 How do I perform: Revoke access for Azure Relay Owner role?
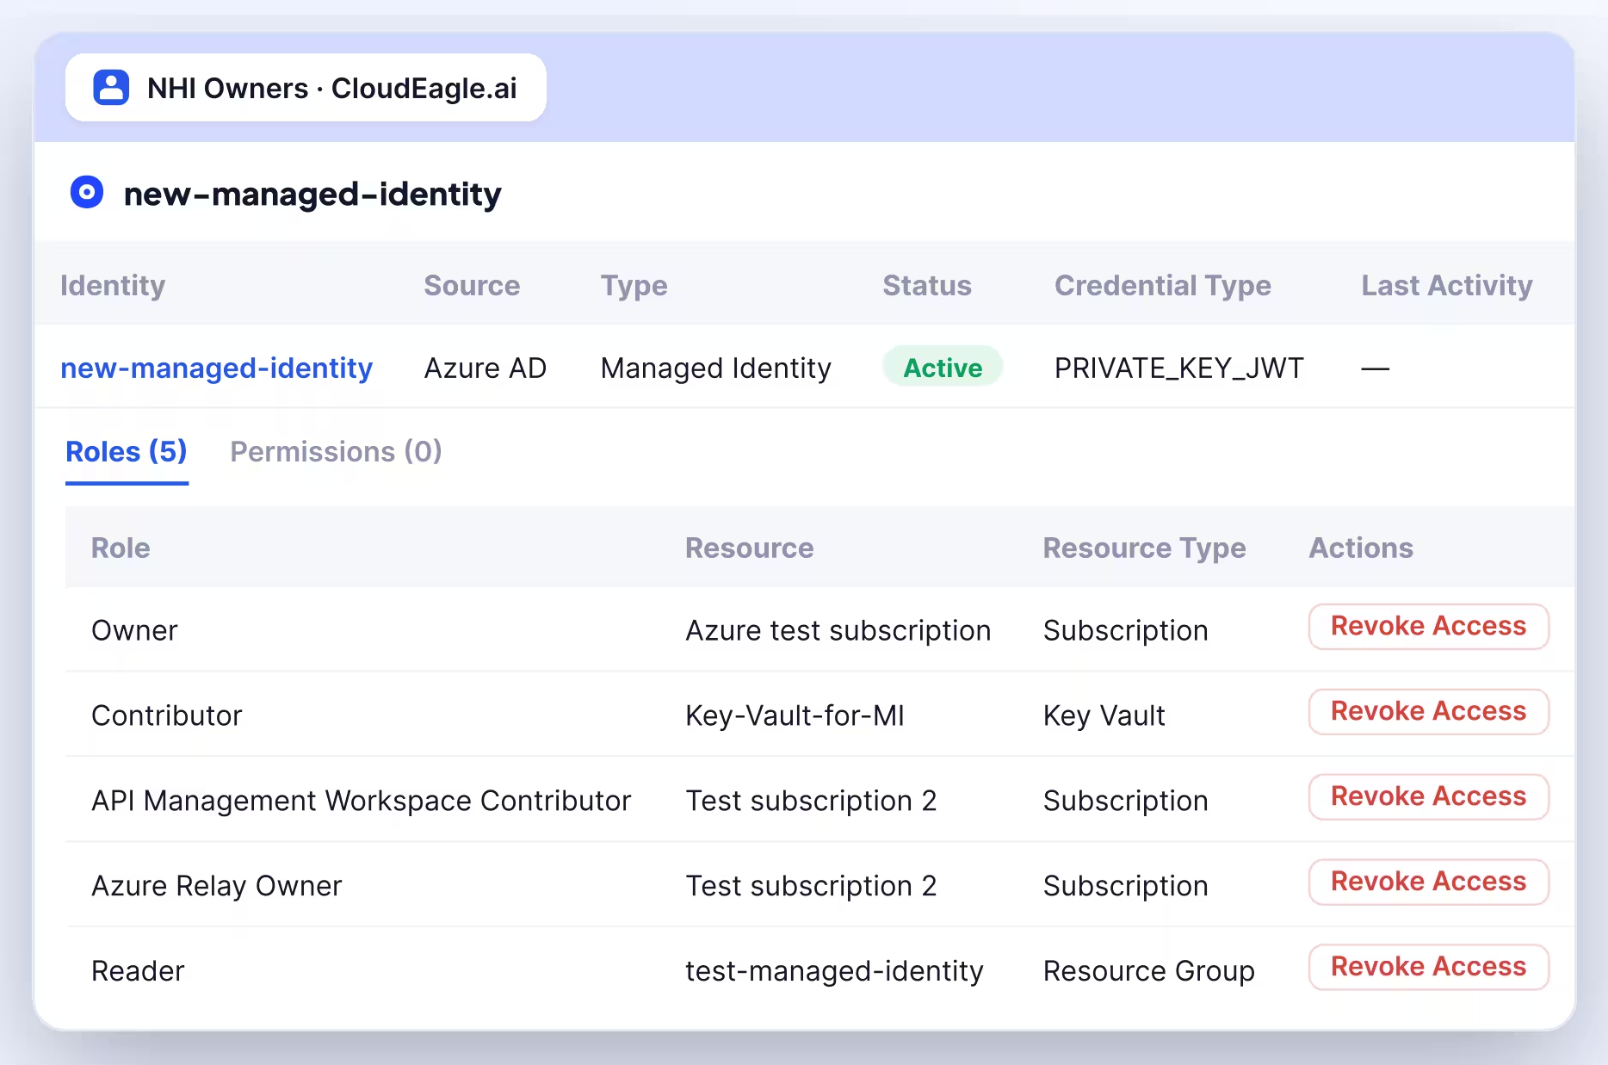tap(1428, 882)
